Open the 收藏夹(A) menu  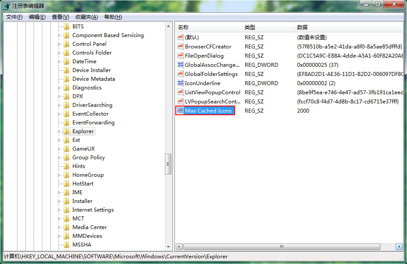pos(86,17)
